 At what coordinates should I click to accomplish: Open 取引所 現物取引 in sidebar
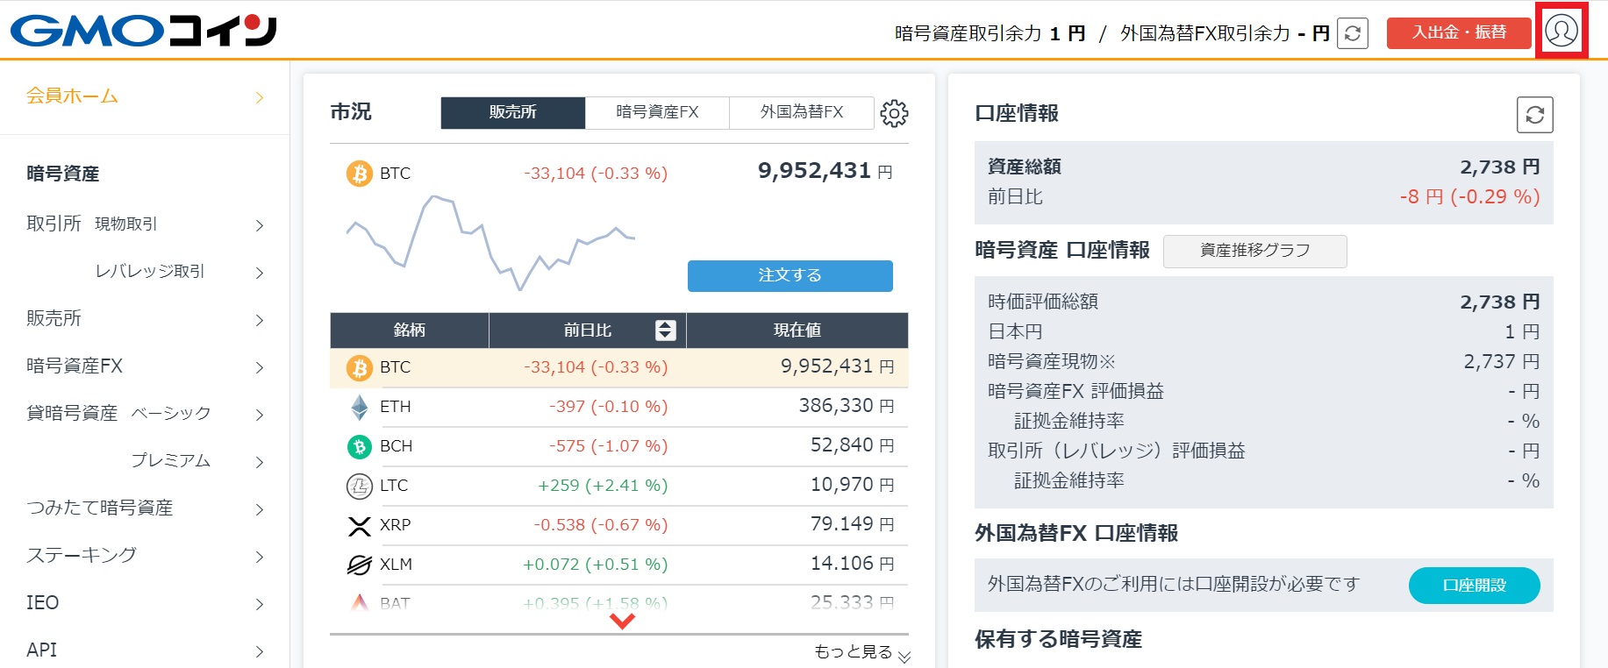click(x=145, y=224)
